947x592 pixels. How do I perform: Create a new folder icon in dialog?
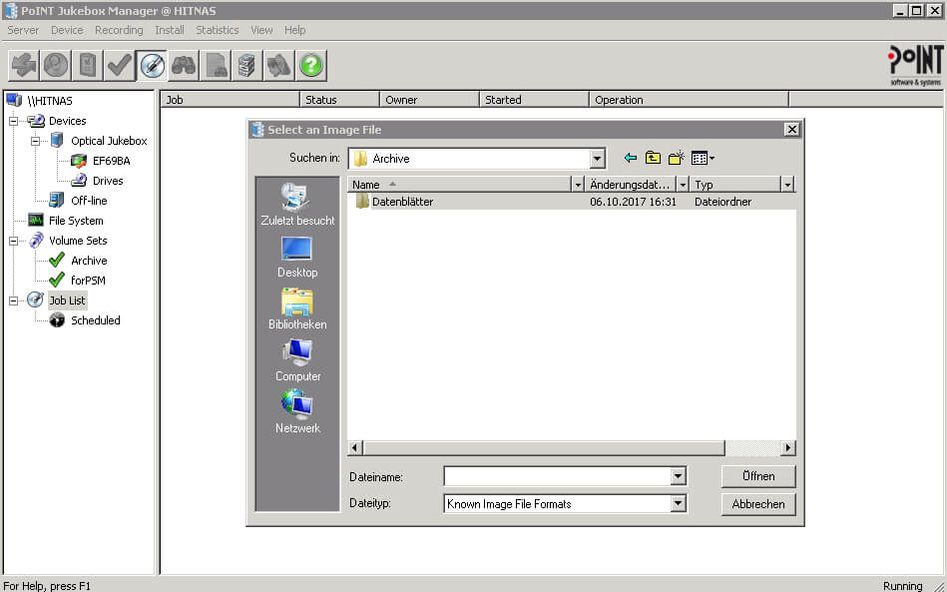click(x=676, y=158)
